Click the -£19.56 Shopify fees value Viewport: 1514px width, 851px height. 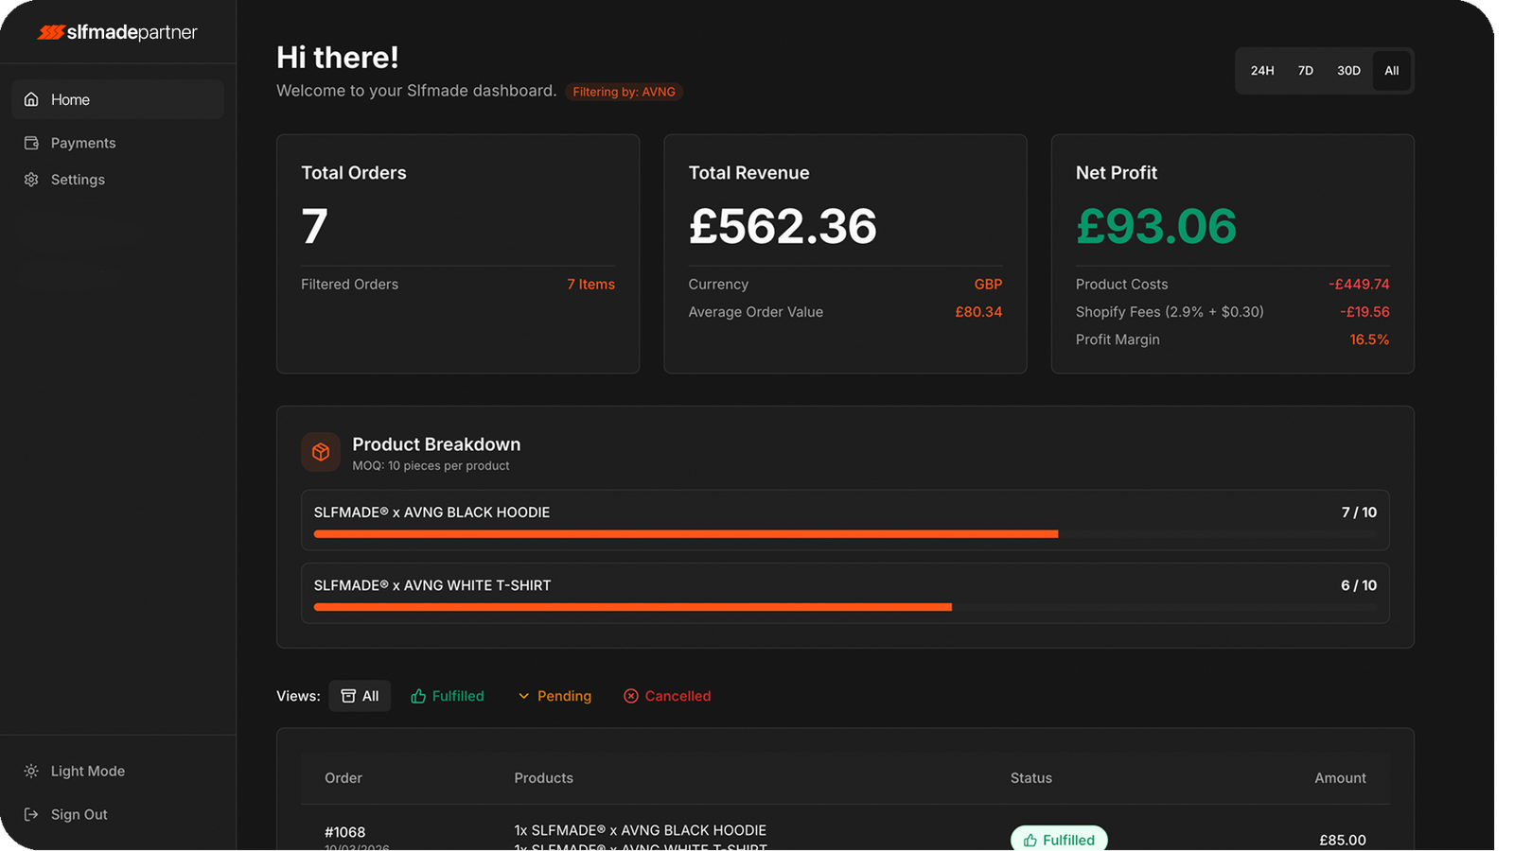[1364, 312]
